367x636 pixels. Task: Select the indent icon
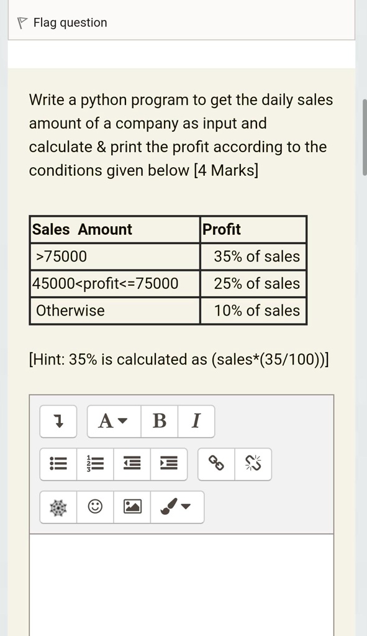pyautogui.click(x=169, y=465)
